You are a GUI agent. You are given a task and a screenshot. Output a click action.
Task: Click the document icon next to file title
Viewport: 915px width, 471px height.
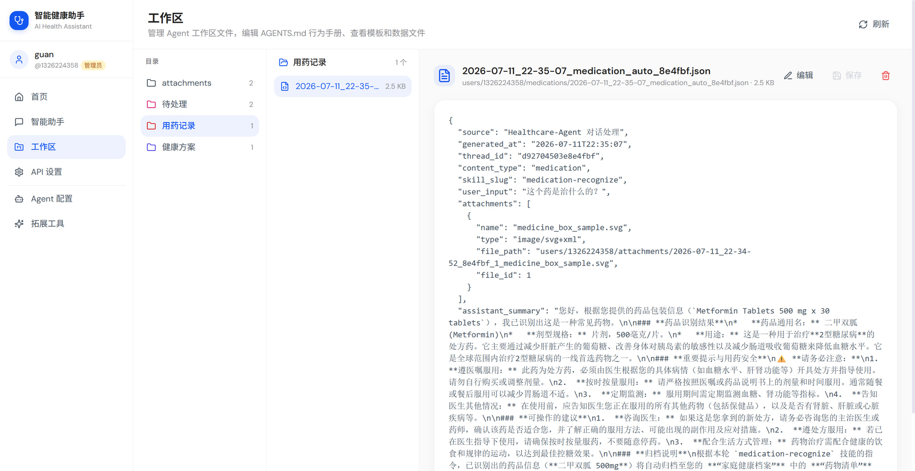(444, 76)
